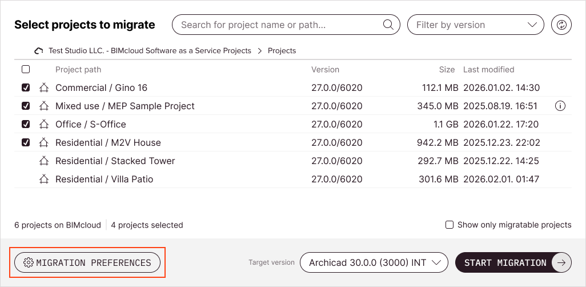Toggle the select-all checkbox in header
Screen dimensions: 586x287
[x=26, y=69]
